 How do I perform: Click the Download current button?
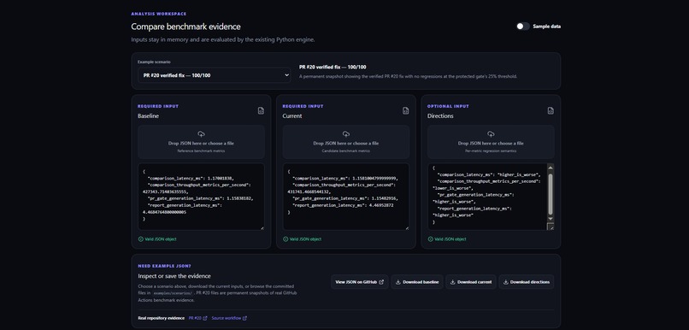(x=471, y=282)
